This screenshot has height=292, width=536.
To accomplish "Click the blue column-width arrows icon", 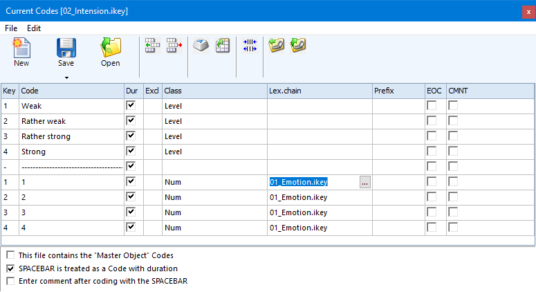I will (x=250, y=46).
